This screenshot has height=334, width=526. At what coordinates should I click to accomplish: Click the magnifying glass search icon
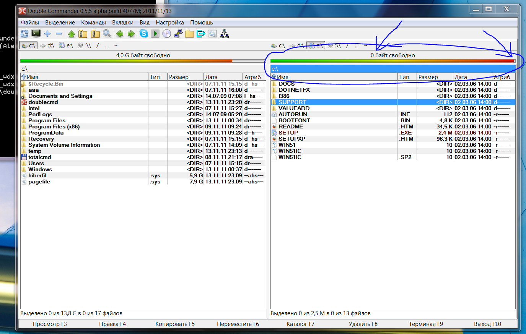point(107,34)
